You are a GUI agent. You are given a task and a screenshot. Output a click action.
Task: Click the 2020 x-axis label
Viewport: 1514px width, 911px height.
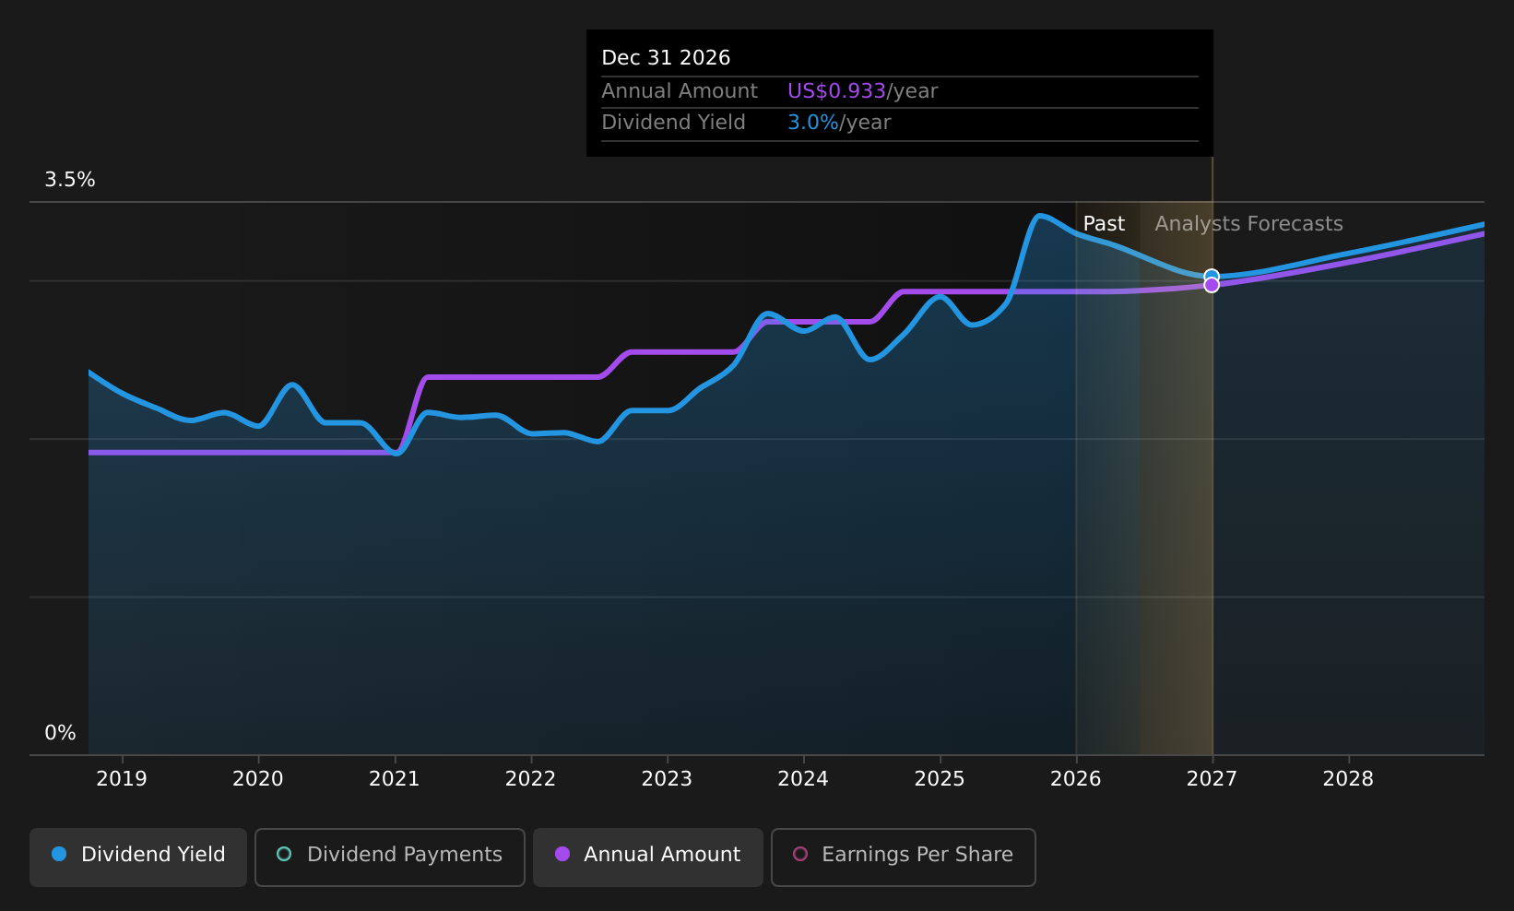[x=258, y=779]
